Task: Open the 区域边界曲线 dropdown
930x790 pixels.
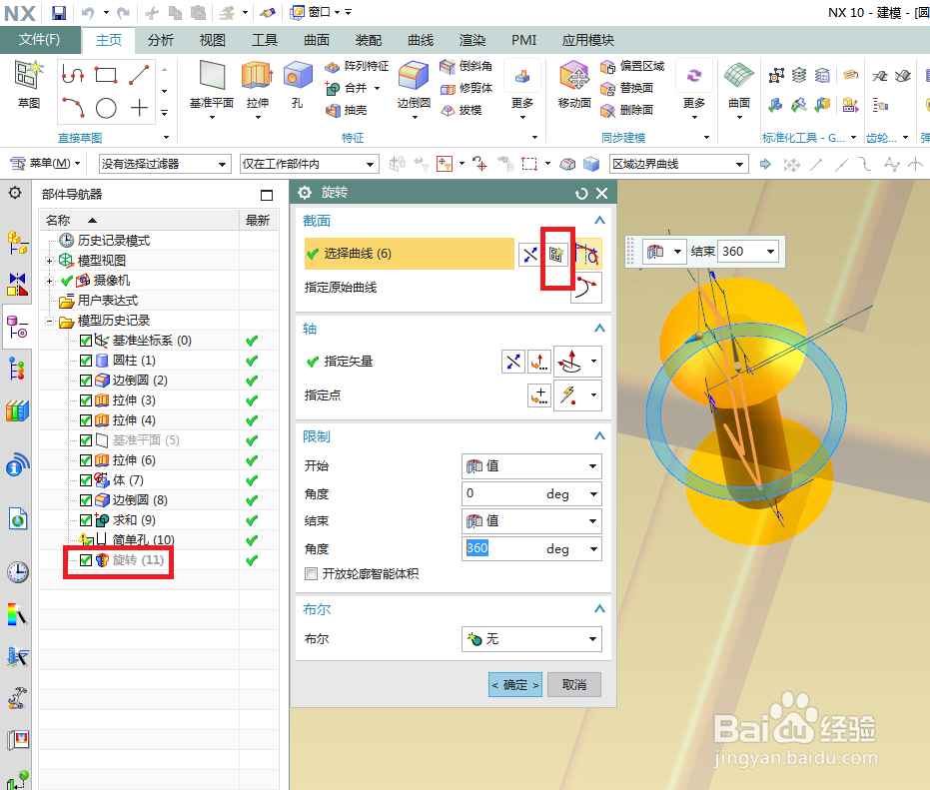Action: pos(678,164)
